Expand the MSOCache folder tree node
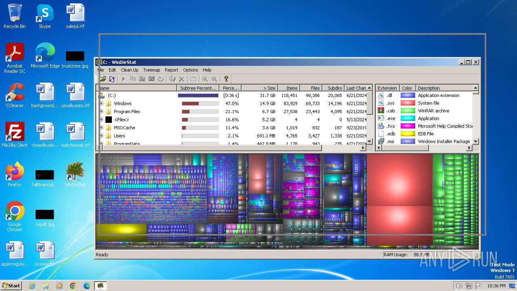The width and height of the screenshot is (517, 291). click(101, 128)
